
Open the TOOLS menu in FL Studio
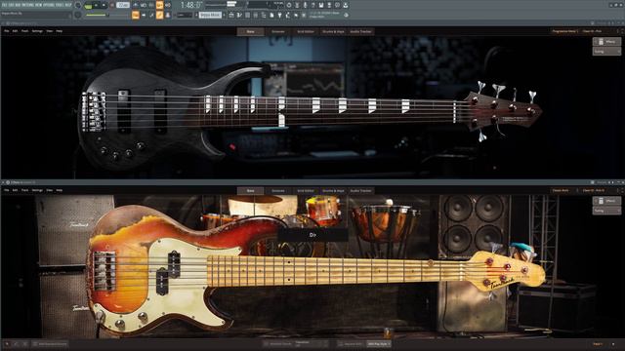(x=60, y=5)
